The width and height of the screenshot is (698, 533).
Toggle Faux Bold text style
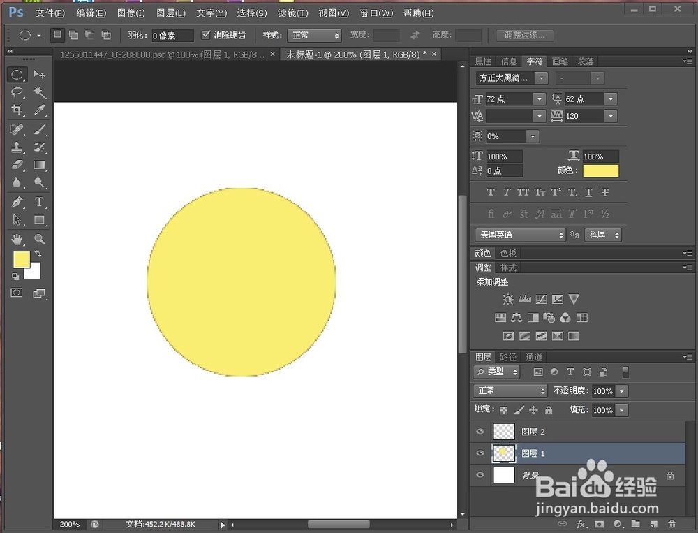tap(491, 192)
